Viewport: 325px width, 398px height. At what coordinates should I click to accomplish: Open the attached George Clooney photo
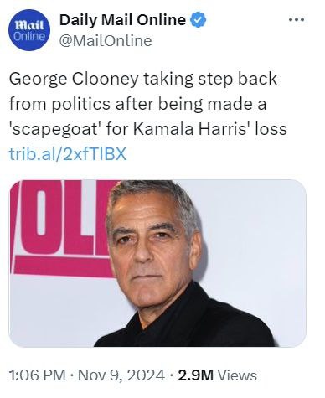click(x=157, y=263)
